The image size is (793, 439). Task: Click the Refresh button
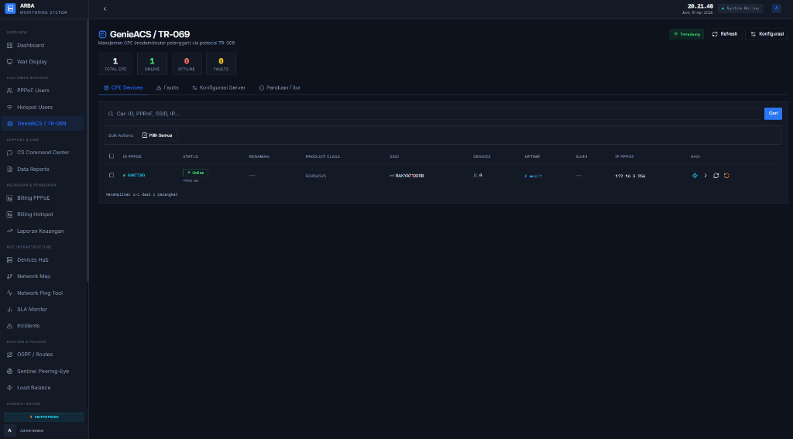click(725, 34)
